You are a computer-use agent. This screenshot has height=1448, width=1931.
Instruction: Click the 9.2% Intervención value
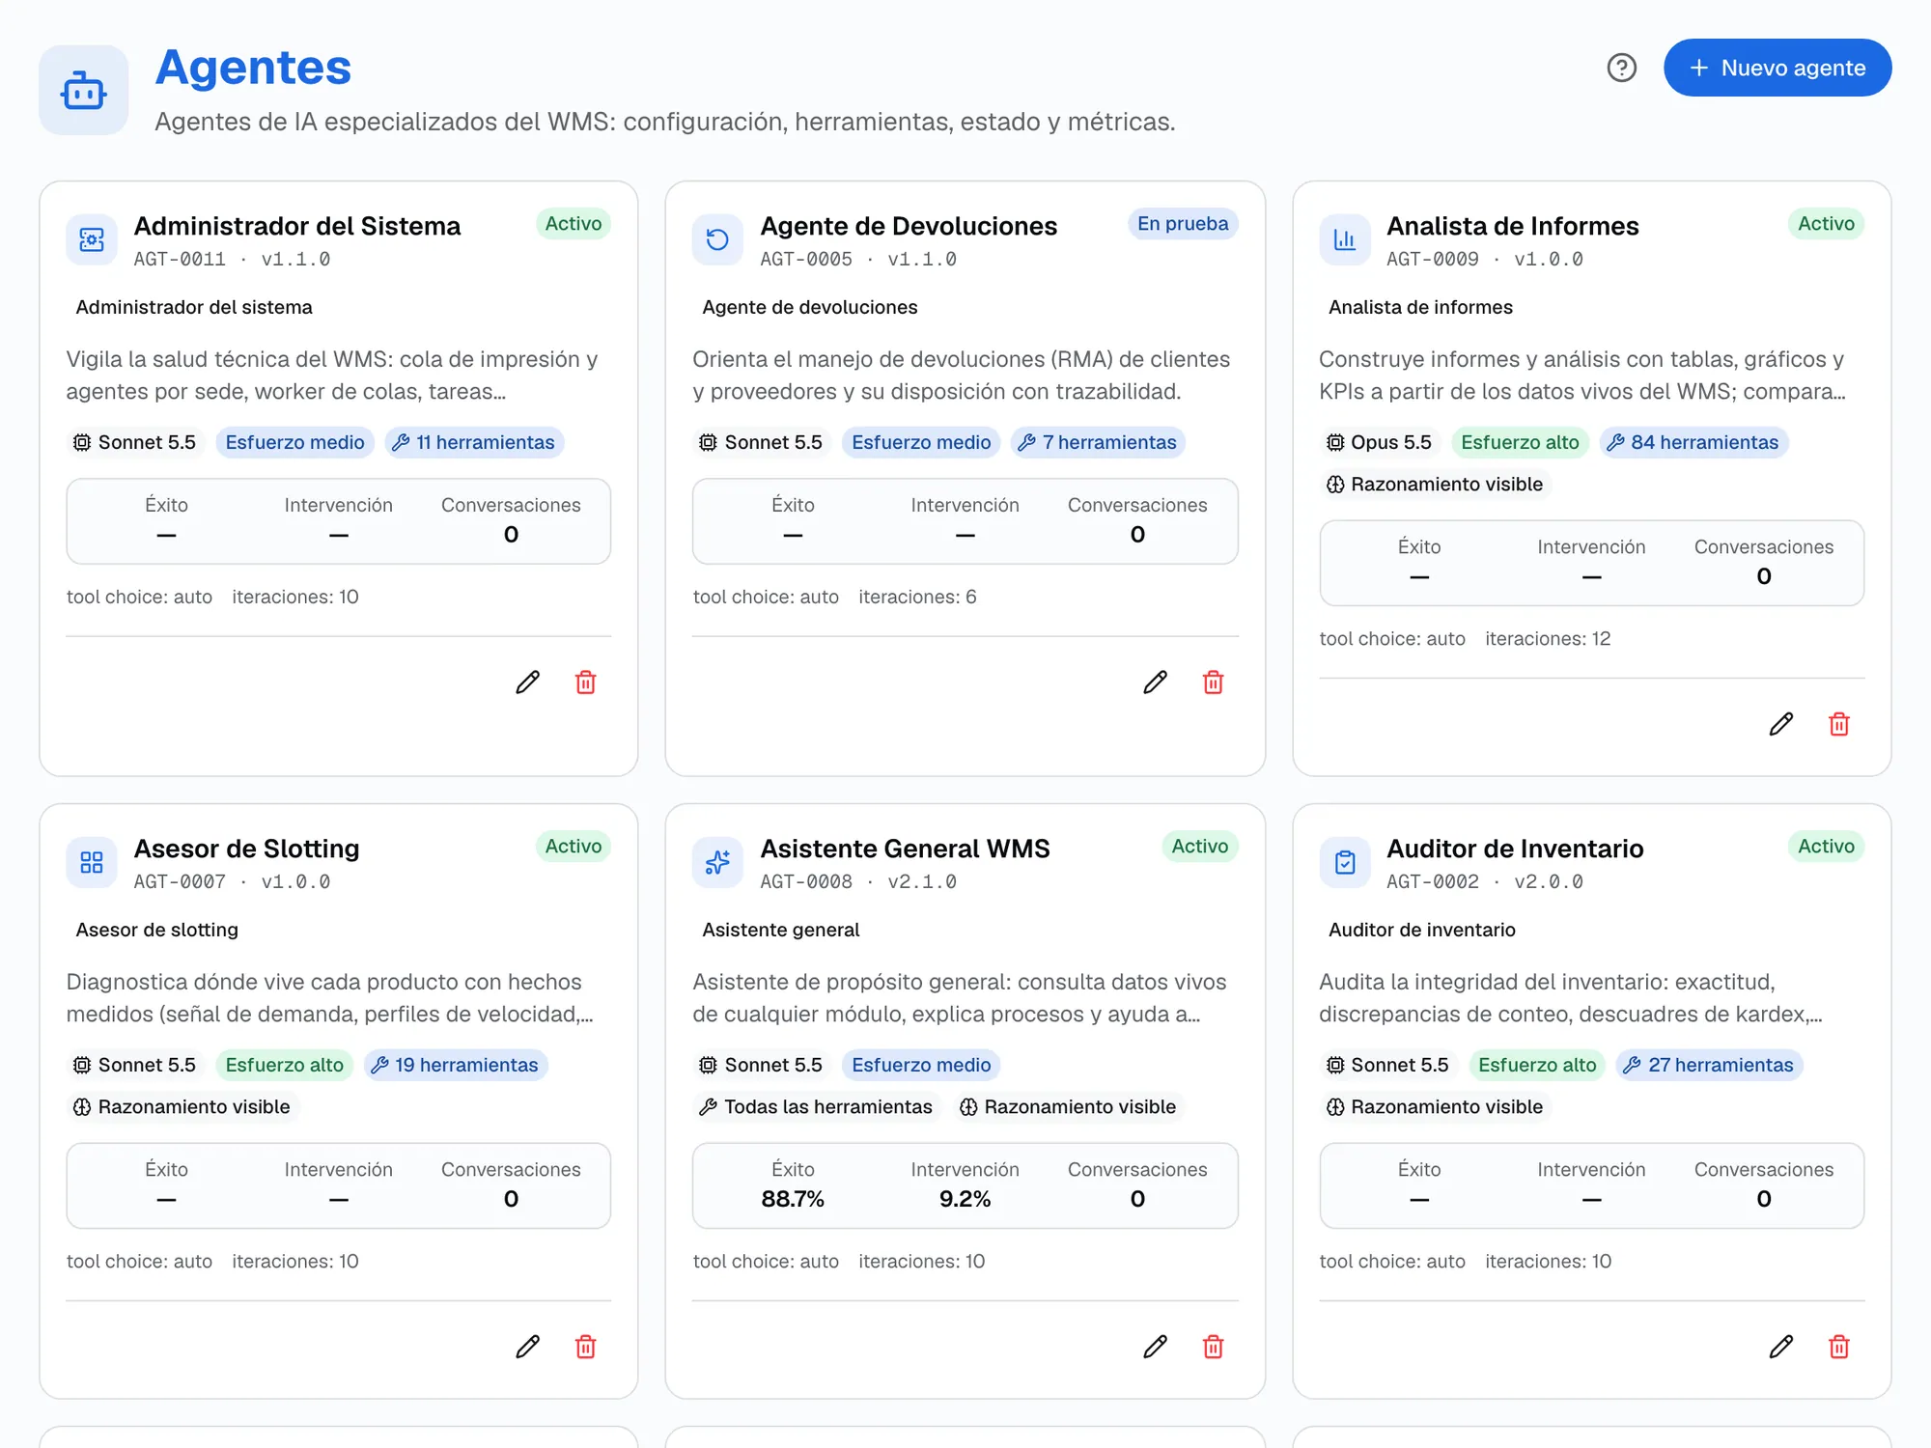point(965,1199)
